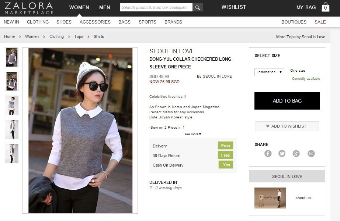Open the about us link
This screenshot has width=340, height=221.
(303, 198)
